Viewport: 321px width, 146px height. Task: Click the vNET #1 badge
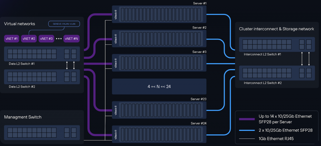(x=12, y=39)
